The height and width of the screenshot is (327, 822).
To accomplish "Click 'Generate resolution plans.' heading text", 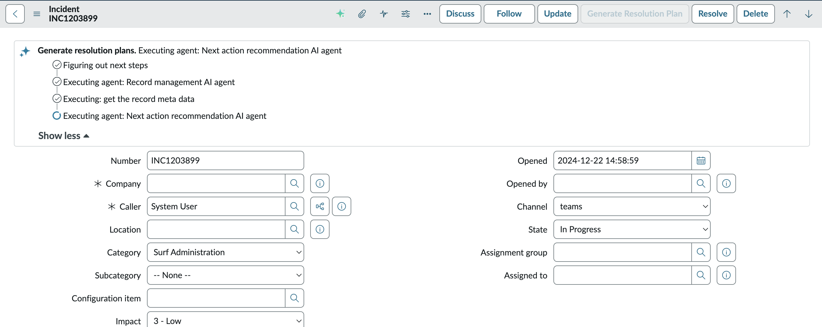I will (x=87, y=50).
